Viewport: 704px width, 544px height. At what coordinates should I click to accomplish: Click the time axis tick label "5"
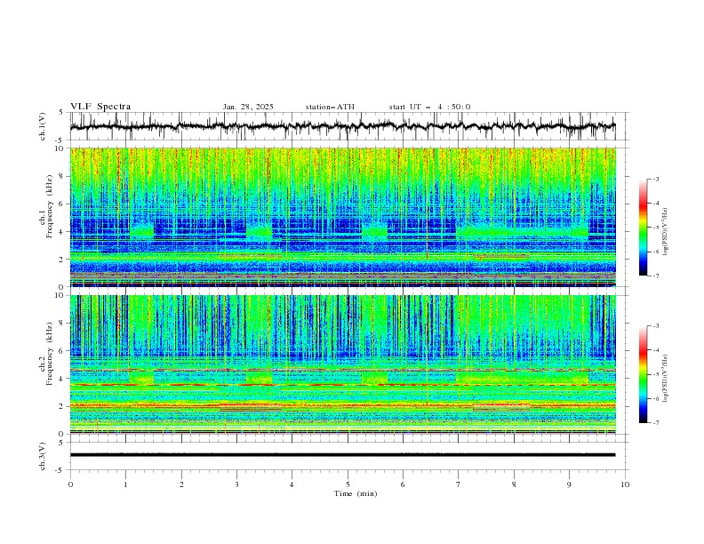pos(348,484)
